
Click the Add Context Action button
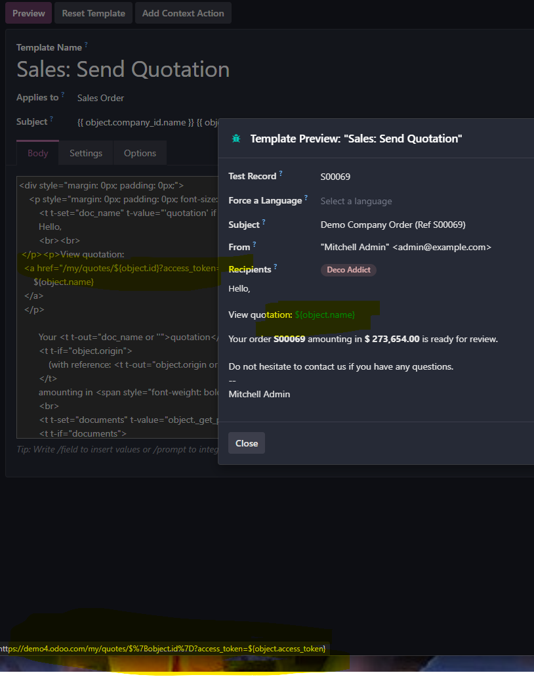coord(183,13)
